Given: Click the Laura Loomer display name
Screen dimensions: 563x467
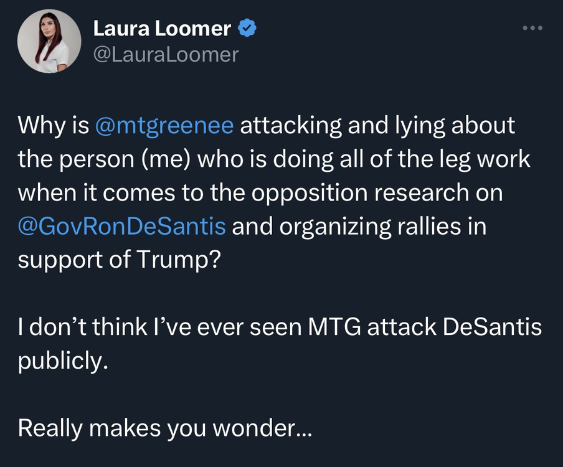Looking at the screenshot, I should tap(162, 28).
